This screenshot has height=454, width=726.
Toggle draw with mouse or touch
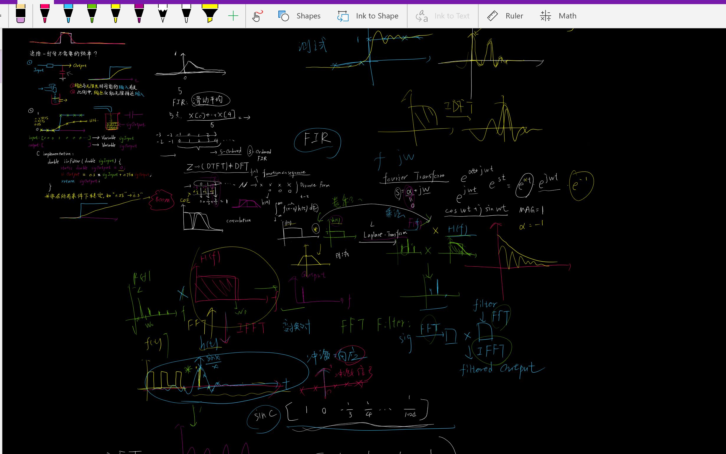257,16
